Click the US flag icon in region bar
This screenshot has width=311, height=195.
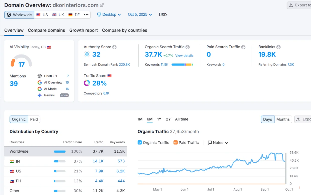(38, 15)
